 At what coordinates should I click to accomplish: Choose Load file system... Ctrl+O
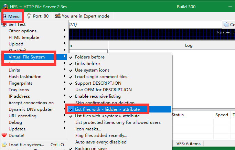pos(34,145)
